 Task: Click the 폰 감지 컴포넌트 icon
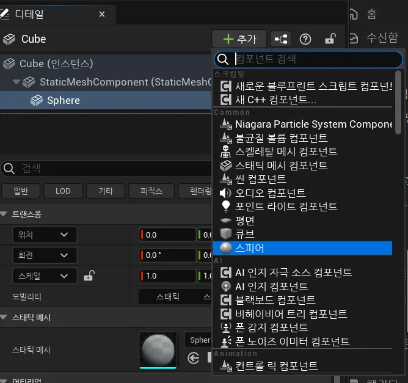point(225,327)
